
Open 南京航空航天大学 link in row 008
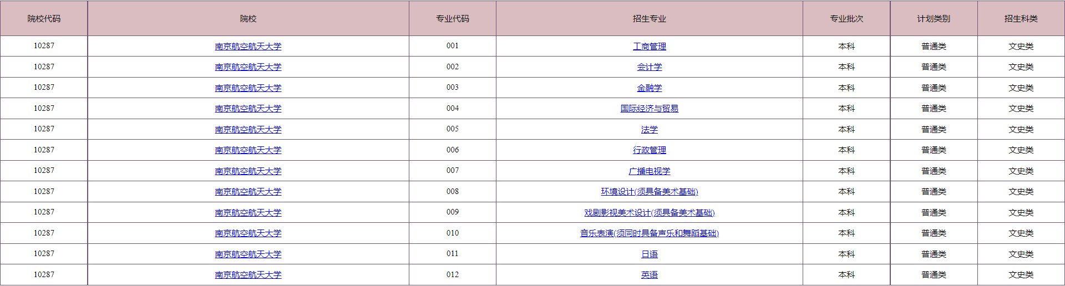click(248, 192)
